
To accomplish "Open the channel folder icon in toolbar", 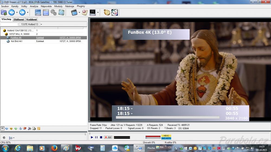I will [4, 13].
